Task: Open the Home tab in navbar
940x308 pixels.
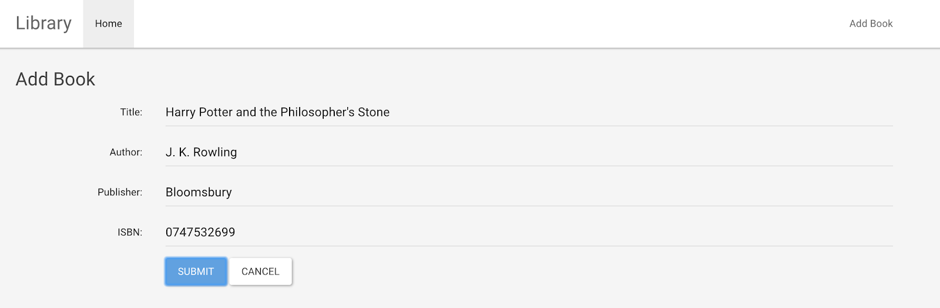Action: click(109, 24)
